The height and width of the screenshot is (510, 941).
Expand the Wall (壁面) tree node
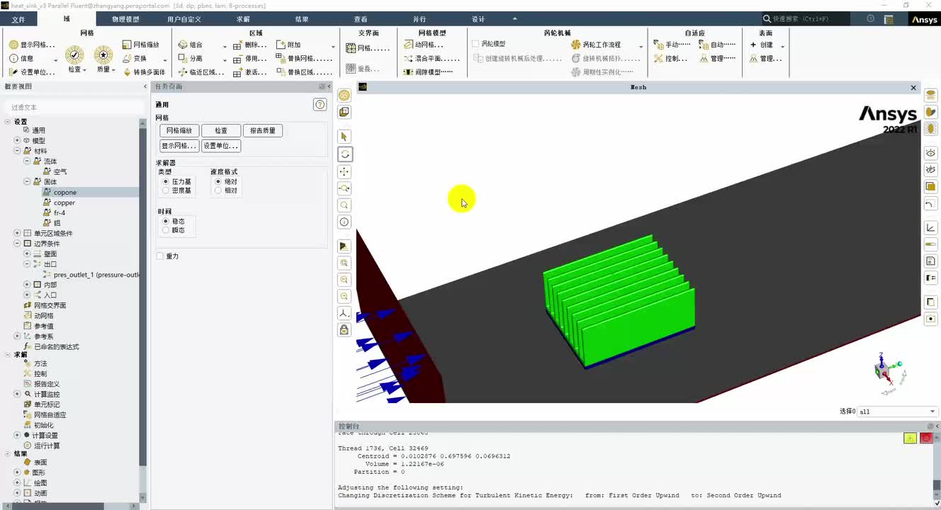(27, 254)
